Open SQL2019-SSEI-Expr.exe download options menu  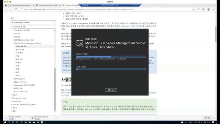(x=53, y=118)
